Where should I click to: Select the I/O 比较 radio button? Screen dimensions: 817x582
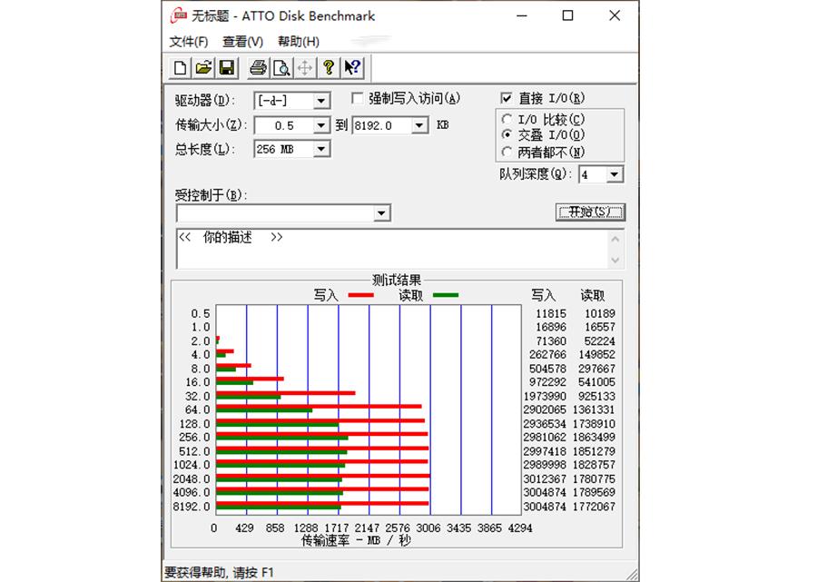[507, 119]
